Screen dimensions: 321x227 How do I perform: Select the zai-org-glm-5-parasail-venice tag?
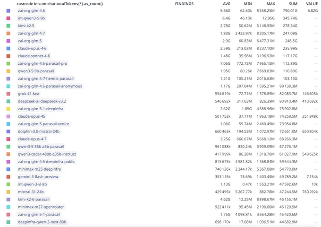tap(43, 124)
